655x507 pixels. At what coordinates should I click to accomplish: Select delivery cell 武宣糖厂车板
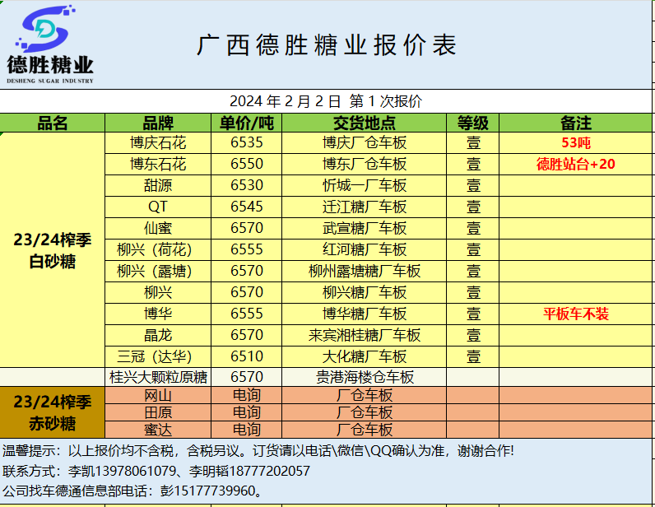[365, 228]
